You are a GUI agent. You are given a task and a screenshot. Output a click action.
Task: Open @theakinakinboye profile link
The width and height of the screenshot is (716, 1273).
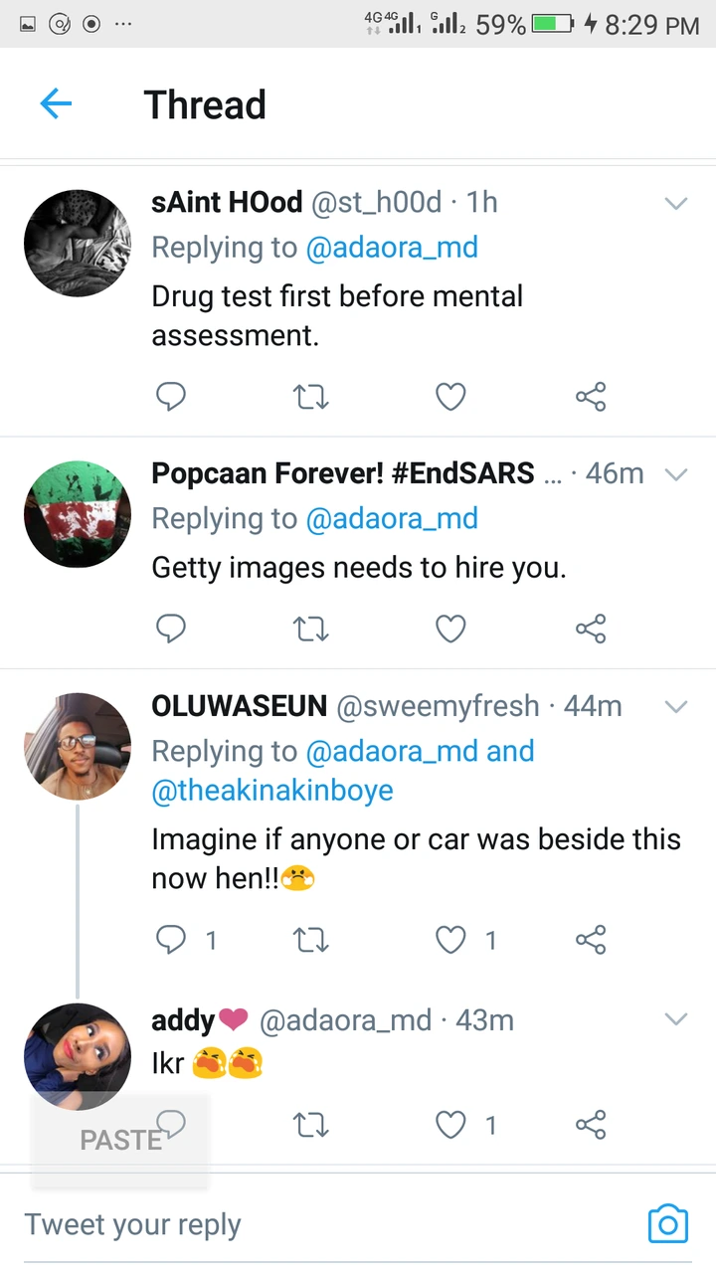click(271, 791)
